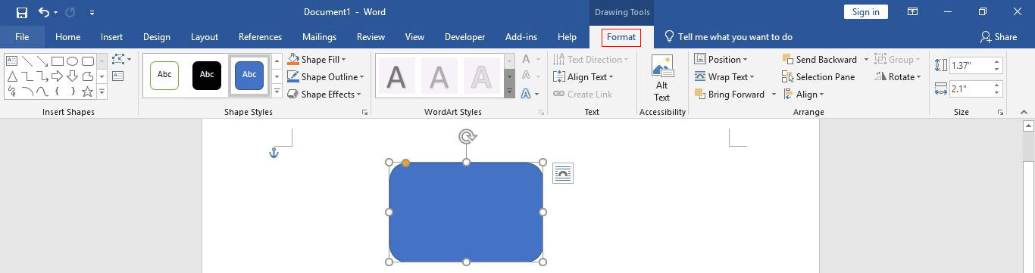Click the rotation handle above the shape
The height and width of the screenshot is (273, 1035).
(467, 136)
